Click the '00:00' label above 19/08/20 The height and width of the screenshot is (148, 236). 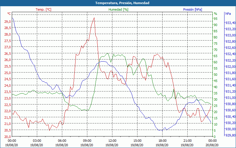coord(12,141)
